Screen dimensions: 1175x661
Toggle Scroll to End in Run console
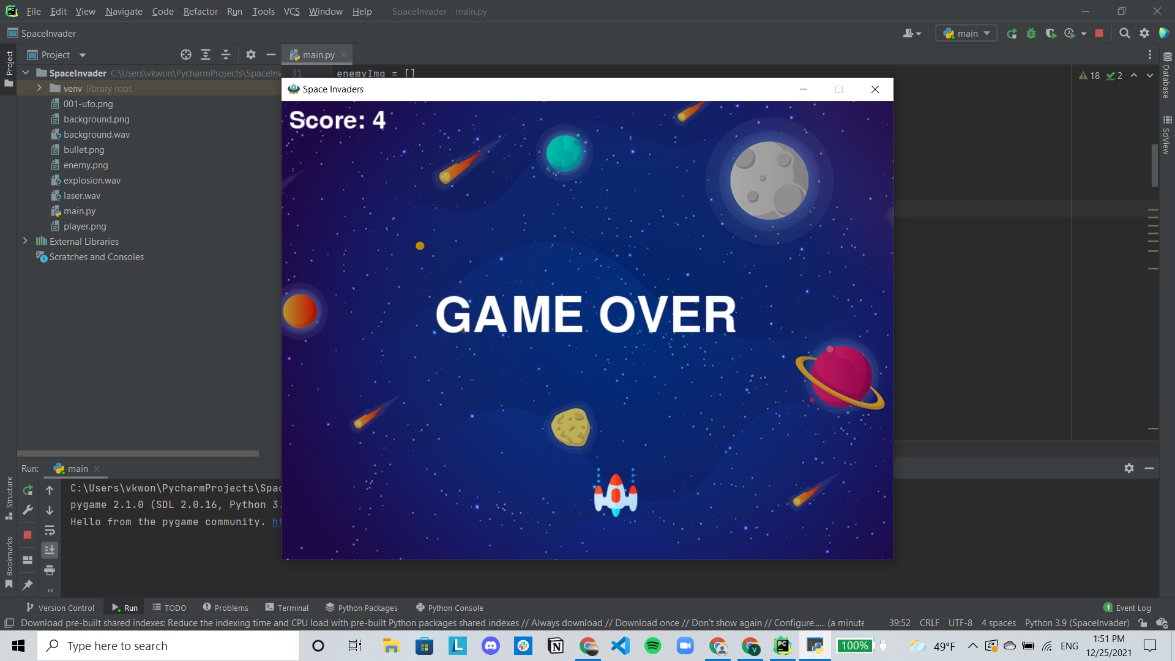(50, 550)
